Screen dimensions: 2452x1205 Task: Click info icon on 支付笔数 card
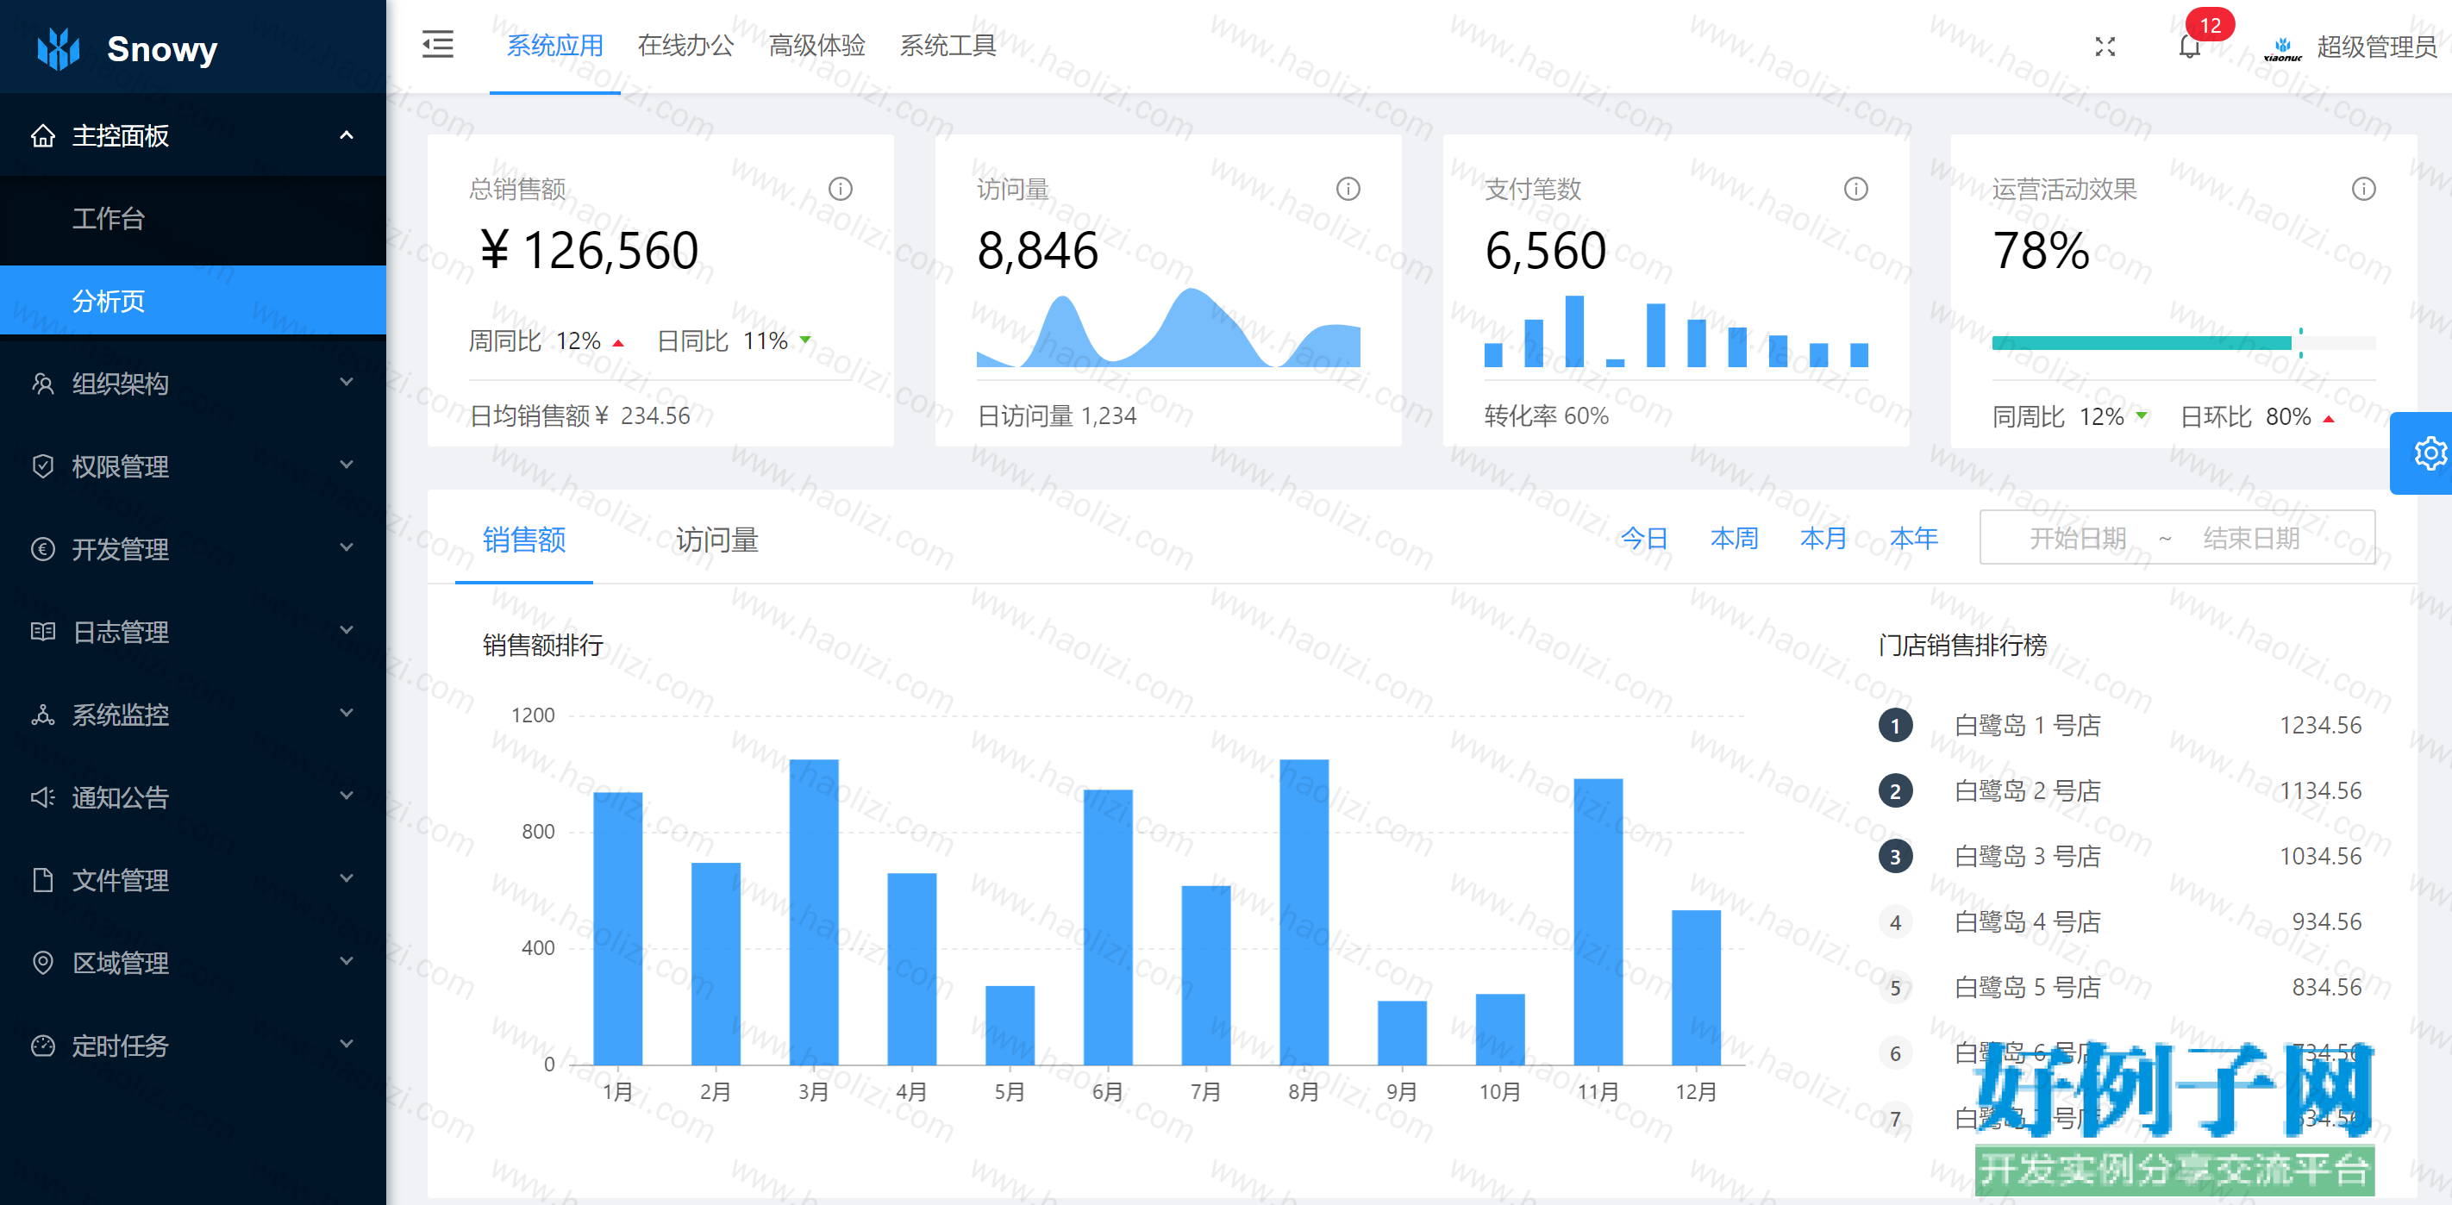pos(1855,189)
